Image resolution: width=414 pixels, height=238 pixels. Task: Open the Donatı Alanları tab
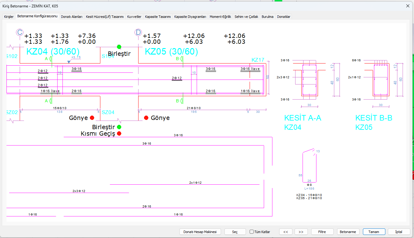72,17
